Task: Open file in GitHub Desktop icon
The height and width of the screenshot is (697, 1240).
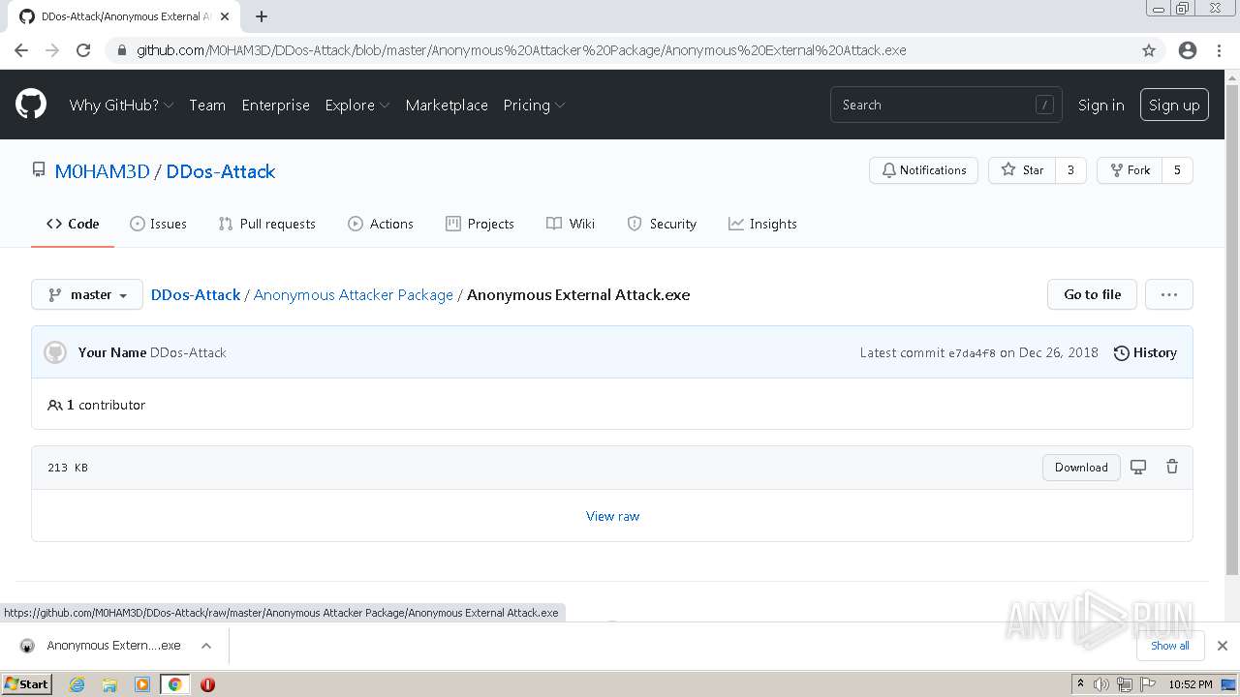Action: [1138, 468]
